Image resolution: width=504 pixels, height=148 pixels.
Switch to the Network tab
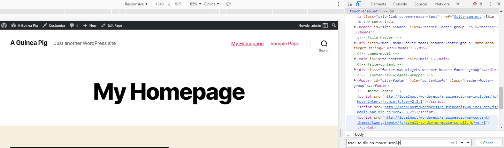(442, 4)
